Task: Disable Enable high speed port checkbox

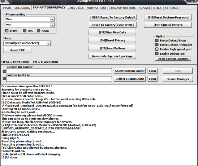Action: pos(157,49)
